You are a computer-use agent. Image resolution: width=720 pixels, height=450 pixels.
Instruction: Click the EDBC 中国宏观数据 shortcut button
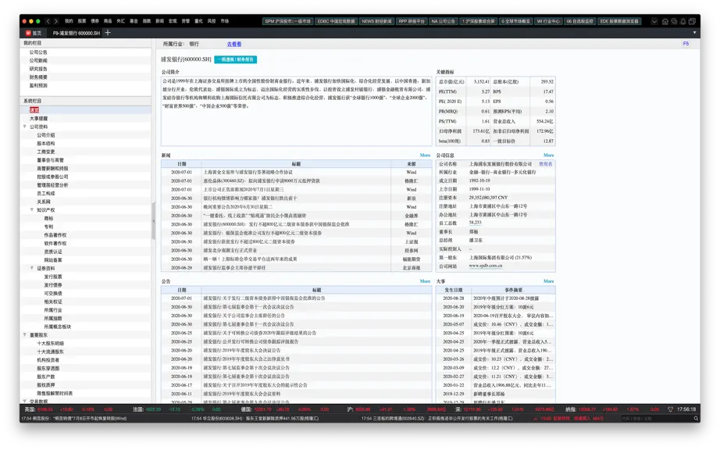337,21
